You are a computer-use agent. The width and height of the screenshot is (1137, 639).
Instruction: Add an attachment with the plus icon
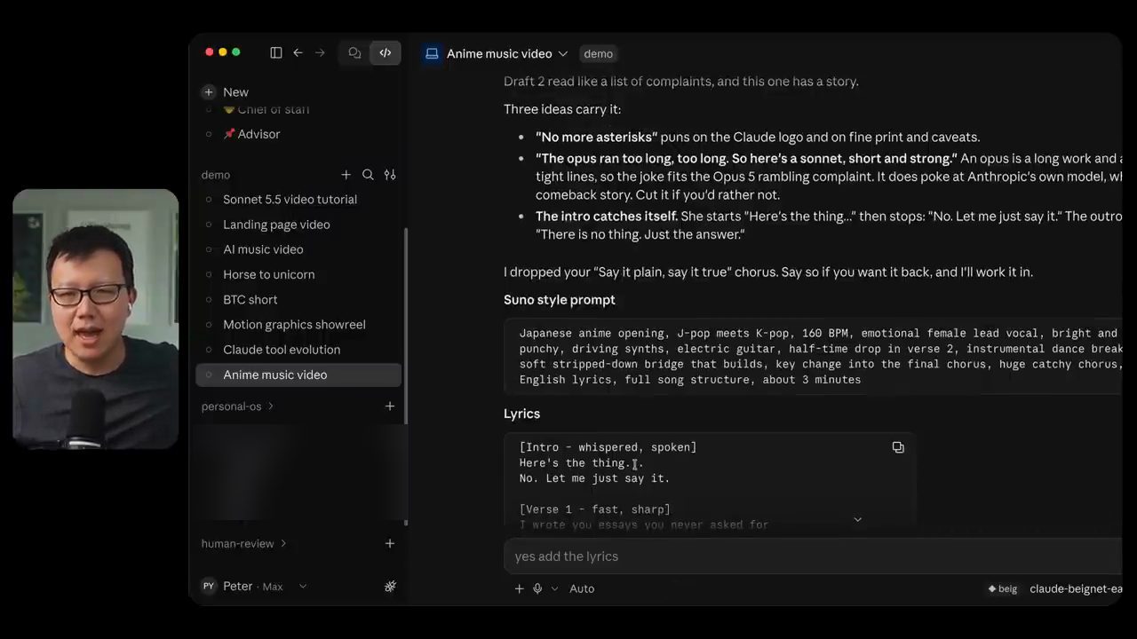coord(520,588)
